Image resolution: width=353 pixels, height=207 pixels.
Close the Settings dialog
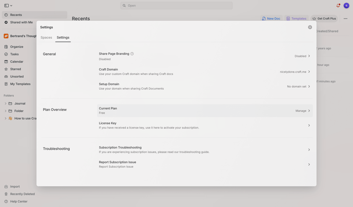(310, 27)
